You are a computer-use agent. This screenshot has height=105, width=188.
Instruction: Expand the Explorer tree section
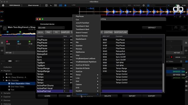tap(2, 97)
